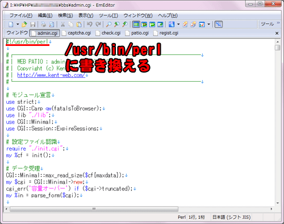Screen dimensions: 284x224
Task: Click the Open file folder icon
Action: coord(24,24)
